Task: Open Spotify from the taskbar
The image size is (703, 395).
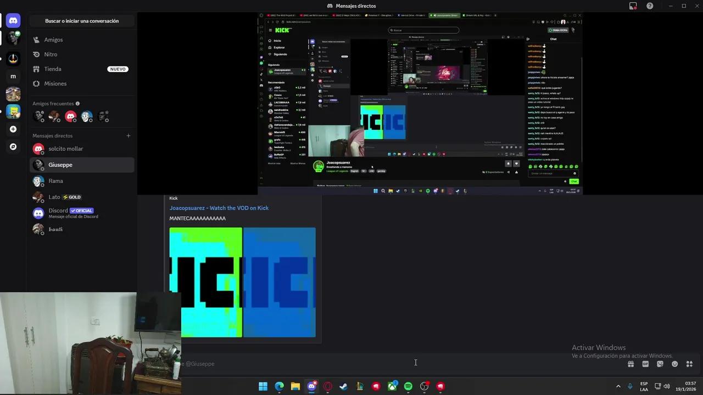Action: pos(408,386)
